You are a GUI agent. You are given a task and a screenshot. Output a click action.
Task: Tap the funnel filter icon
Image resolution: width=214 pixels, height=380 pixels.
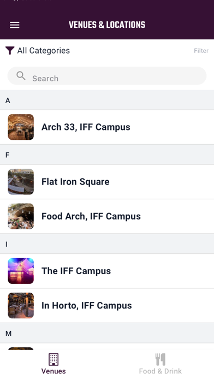[x=10, y=50]
